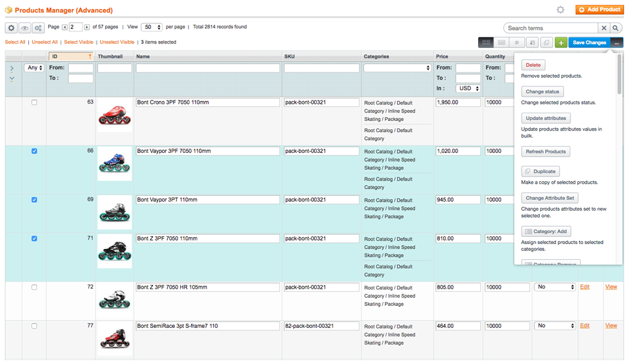The image size is (628, 363).
Task: Click the Price column header
Action: tap(458, 56)
